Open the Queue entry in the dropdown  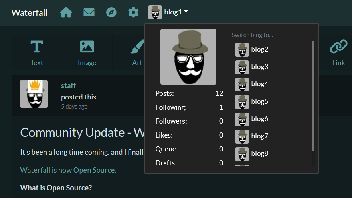pyautogui.click(x=189, y=149)
